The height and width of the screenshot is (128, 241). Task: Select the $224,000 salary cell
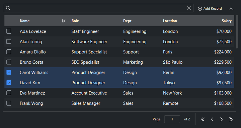pos(223,52)
